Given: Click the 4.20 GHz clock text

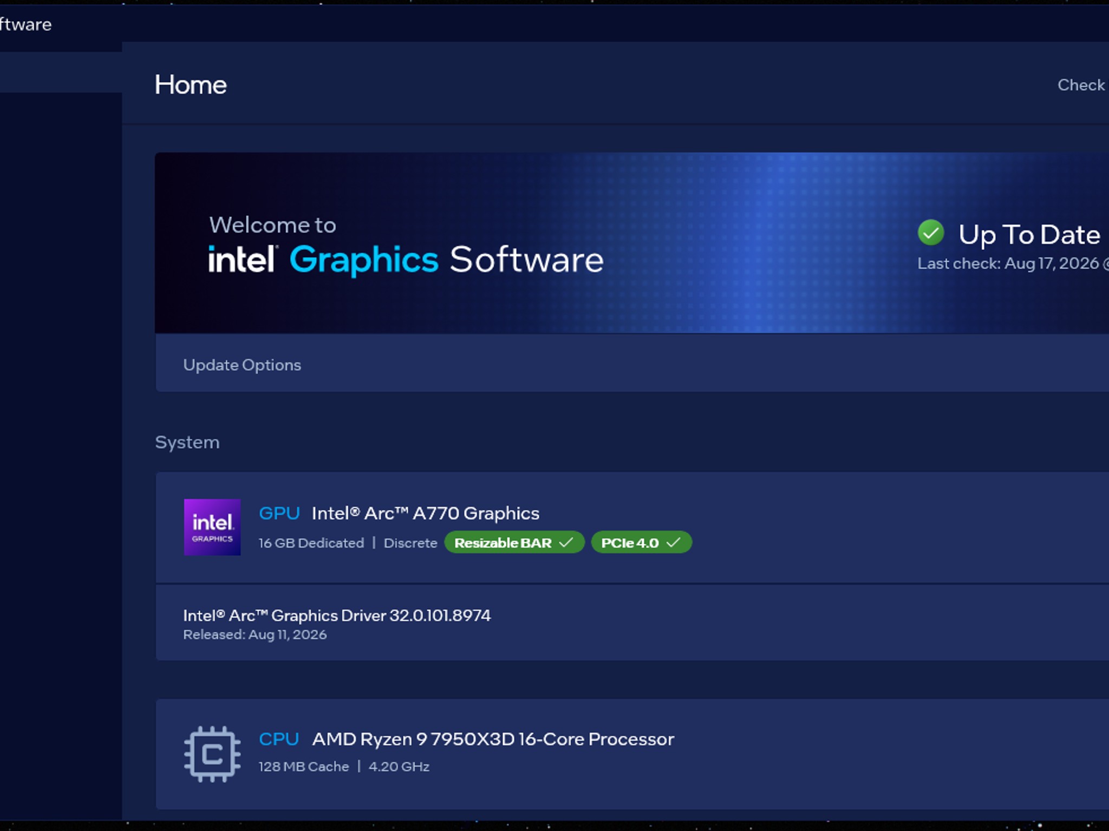Looking at the screenshot, I should [x=399, y=767].
